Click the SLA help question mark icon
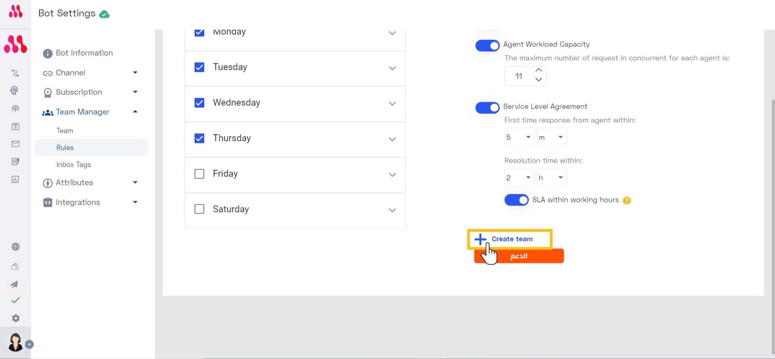This screenshot has width=775, height=359. coord(627,200)
